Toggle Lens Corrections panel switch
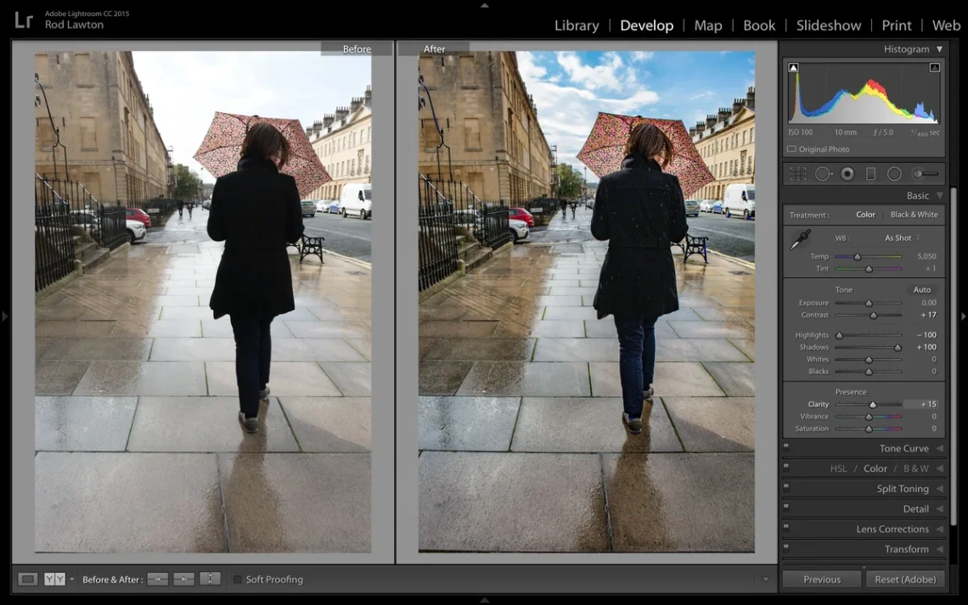This screenshot has height=605, width=968. click(x=786, y=527)
